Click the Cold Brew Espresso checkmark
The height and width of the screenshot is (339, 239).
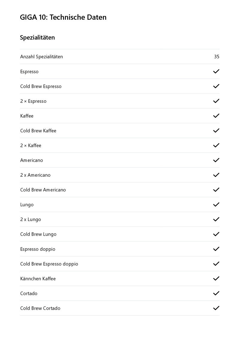point(216,86)
